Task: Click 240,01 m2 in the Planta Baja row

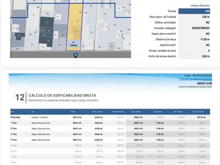Action: [x=138, y=117]
